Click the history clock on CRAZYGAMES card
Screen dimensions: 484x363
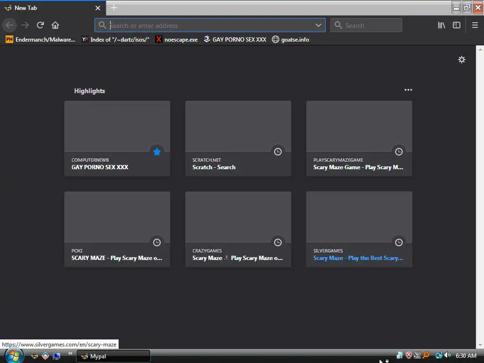pyautogui.click(x=278, y=242)
